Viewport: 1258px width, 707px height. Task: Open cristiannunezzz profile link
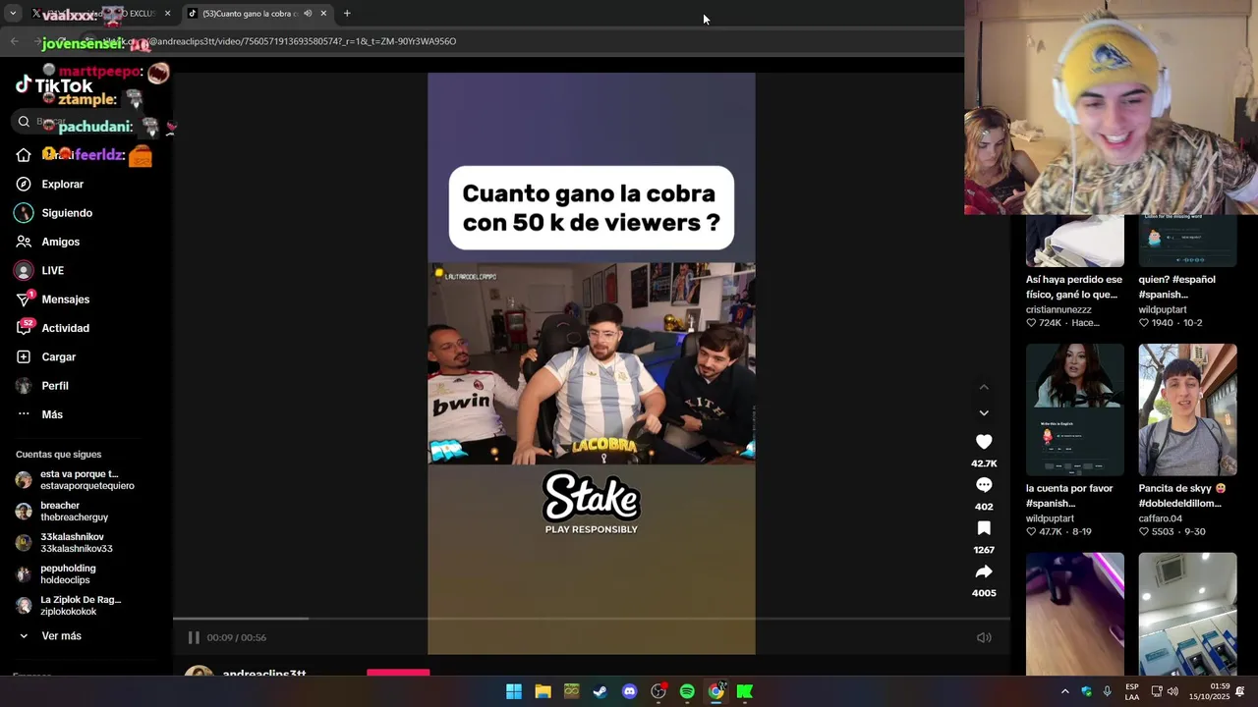pos(1058,309)
